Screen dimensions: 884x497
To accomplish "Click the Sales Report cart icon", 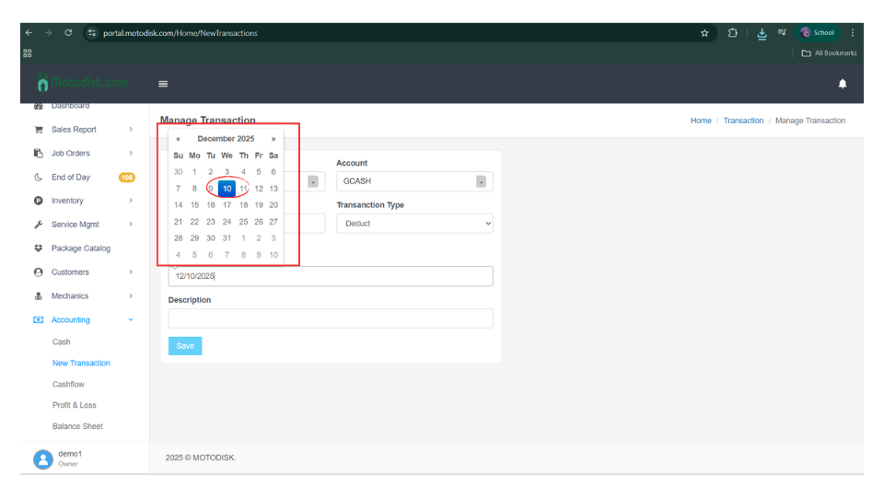I will pos(39,130).
